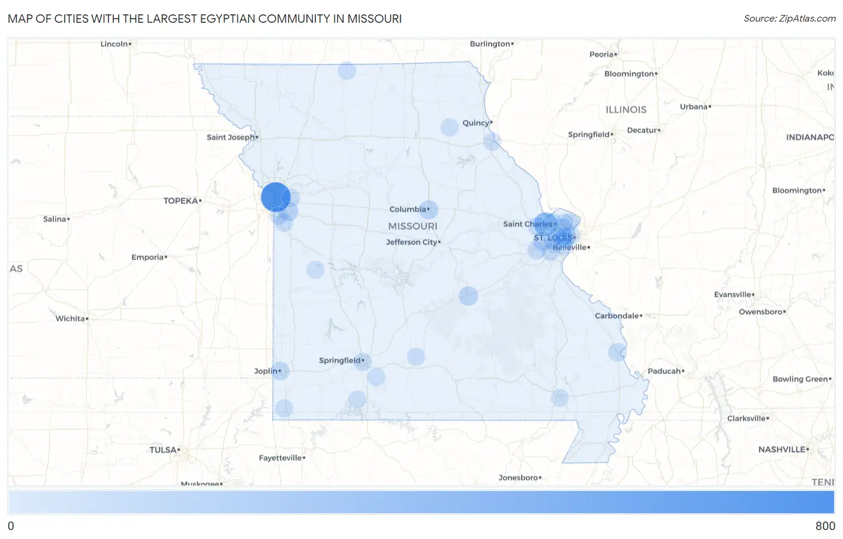Click the Carbondale city label
This screenshot has width=843, height=539.
[618, 316]
